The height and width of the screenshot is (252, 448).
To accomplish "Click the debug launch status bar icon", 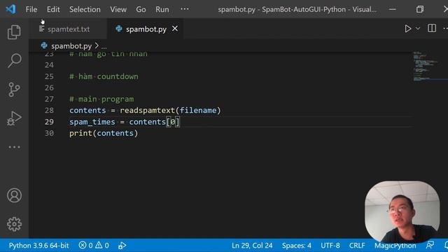I will point(122,246).
